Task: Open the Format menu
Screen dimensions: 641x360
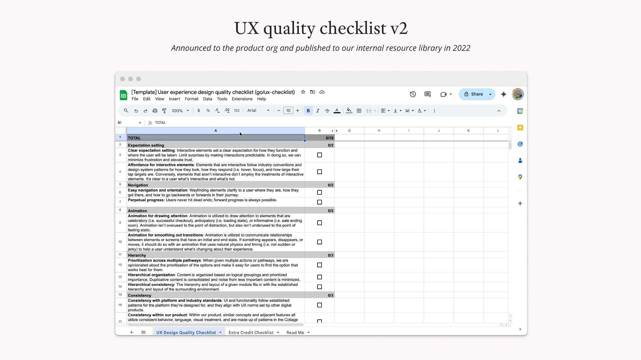Action: pos(191,99)
